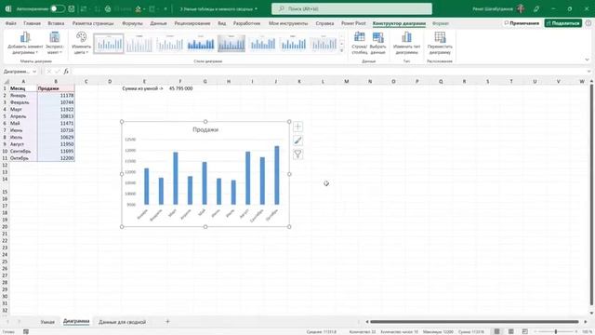Switch to Вид ribbon tab
The width and height of the screenshot is (595, 335).
pos(221,23)
